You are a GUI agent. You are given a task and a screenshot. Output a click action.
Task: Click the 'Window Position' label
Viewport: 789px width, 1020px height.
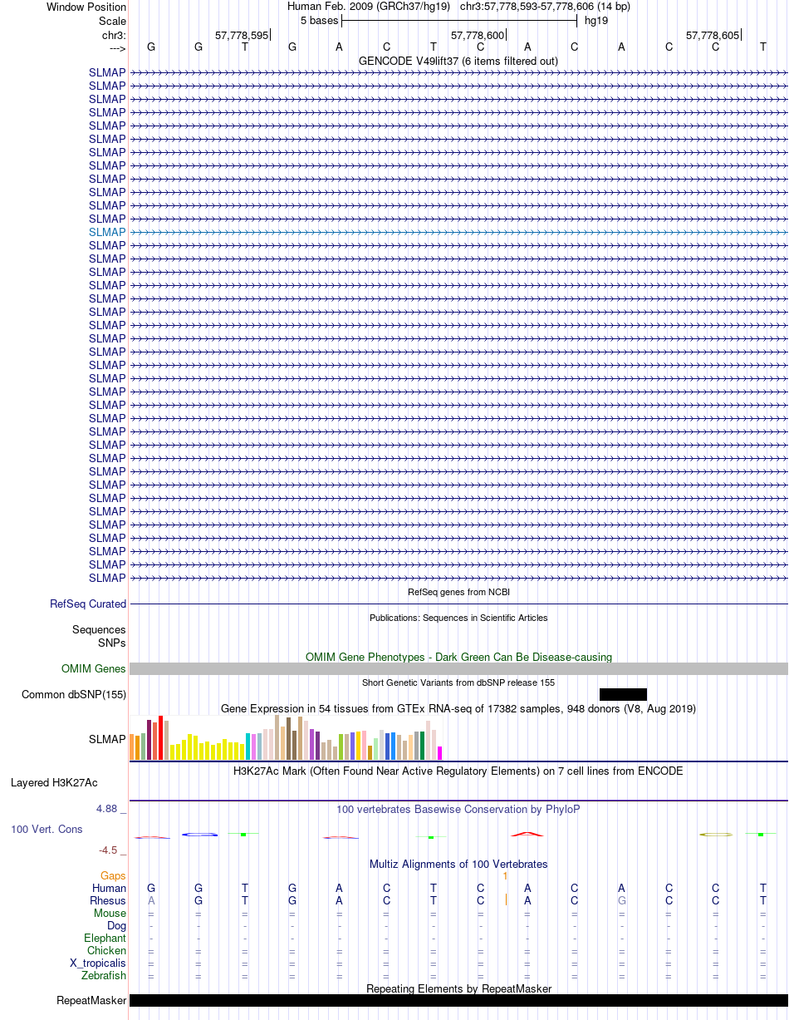(86, 7)
